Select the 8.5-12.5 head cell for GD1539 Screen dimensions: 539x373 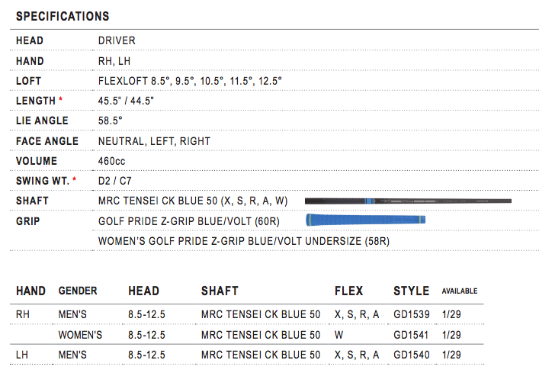[147, 314]
